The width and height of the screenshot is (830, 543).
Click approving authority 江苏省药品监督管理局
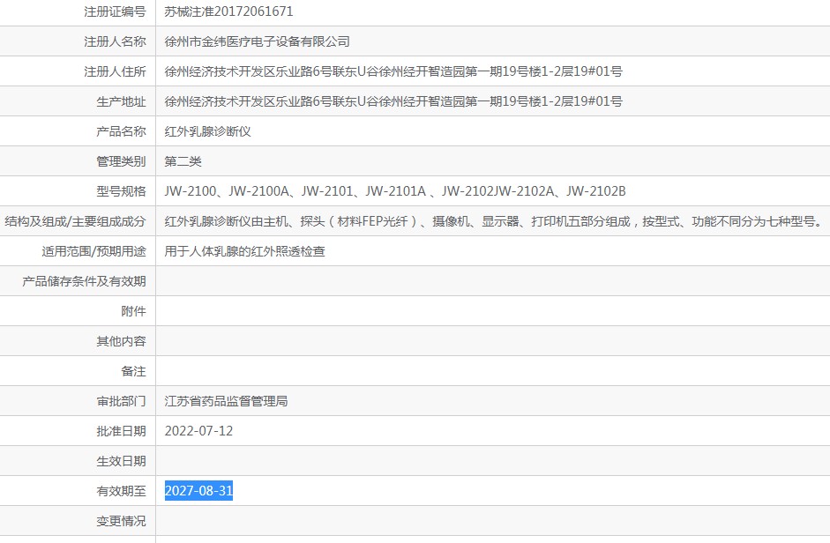(226, 401)
